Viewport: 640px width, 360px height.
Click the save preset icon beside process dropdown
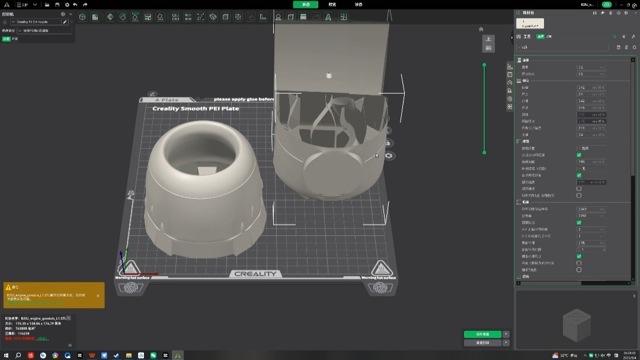[618, 47]
